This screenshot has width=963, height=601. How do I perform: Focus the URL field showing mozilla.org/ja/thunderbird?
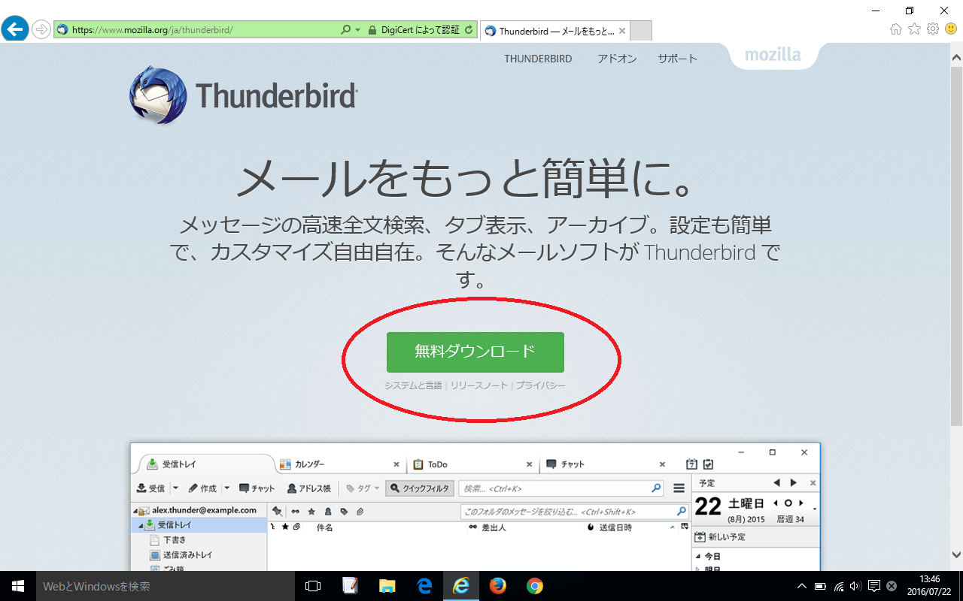pos(197,30)
